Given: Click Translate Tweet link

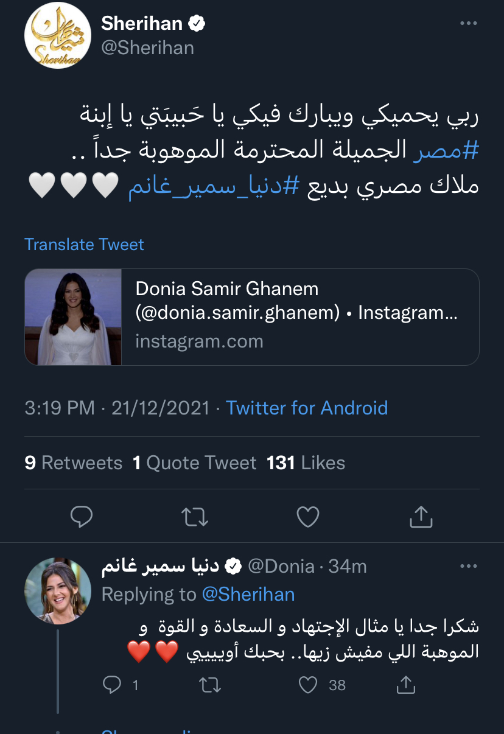Looking at the screenshot, I should pos(84,245).
